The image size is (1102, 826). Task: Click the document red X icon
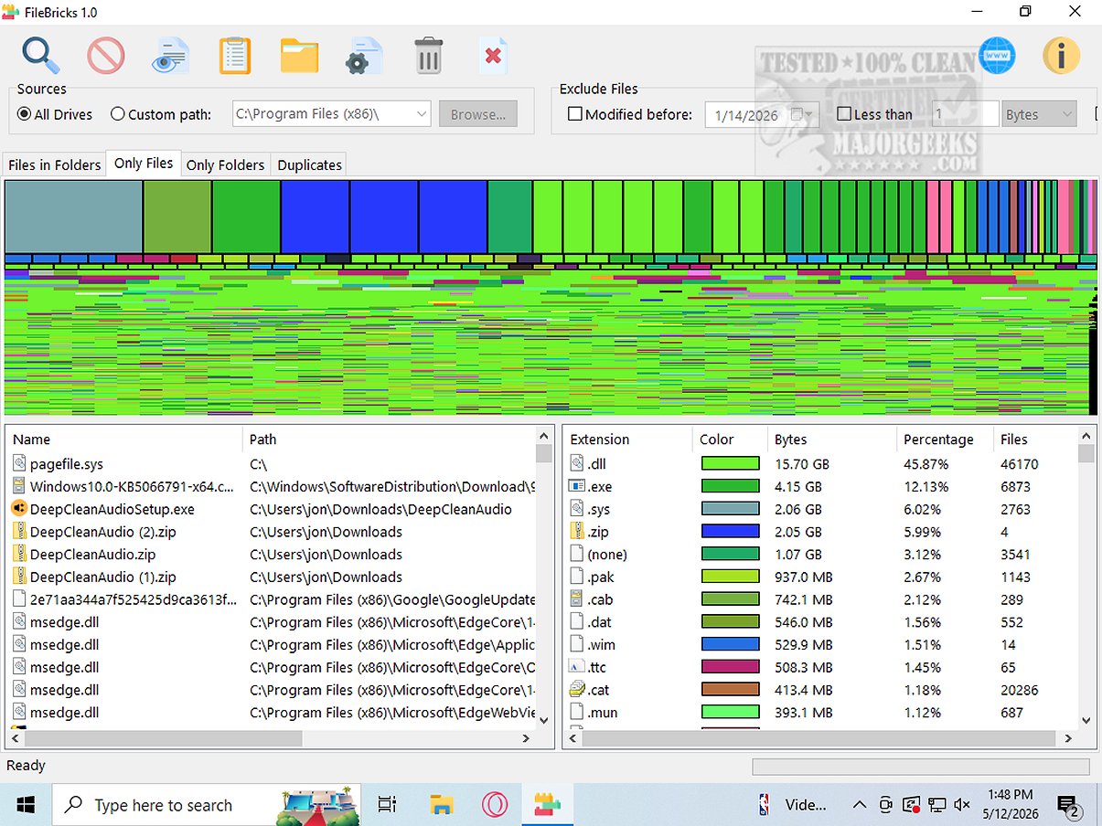493,56
